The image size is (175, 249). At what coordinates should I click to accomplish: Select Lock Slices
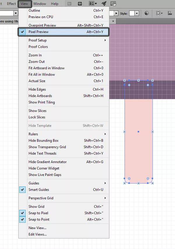(63, 117)
